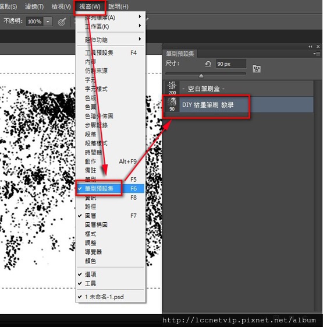The image size is (323, 327).
Task: Click the opacity 100% value field
Action: point(34,22)
